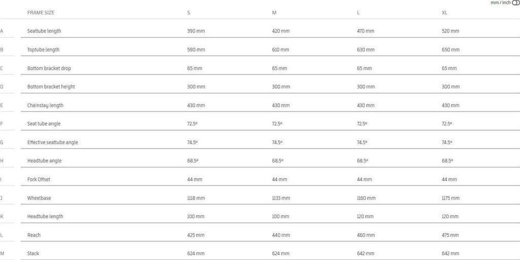Click the Headtube angle row label
520x260 pixels.
tap(45, 161)
